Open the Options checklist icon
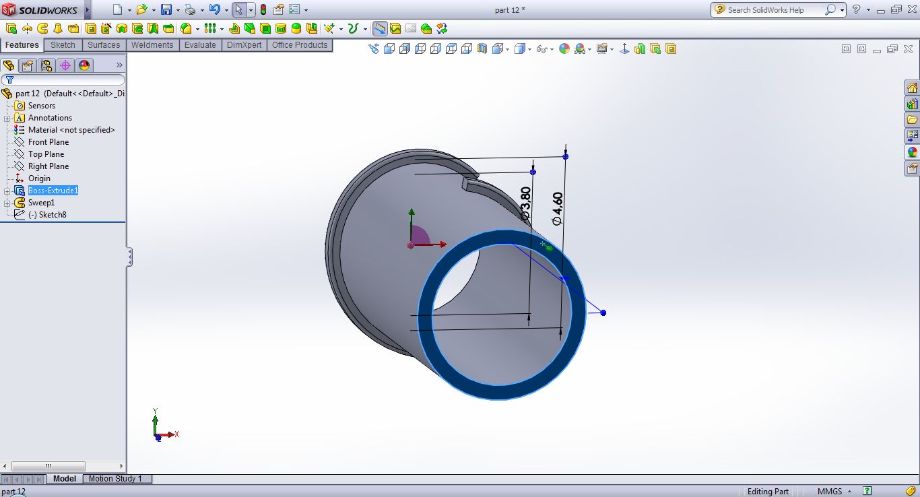 (x=294, y=9)
